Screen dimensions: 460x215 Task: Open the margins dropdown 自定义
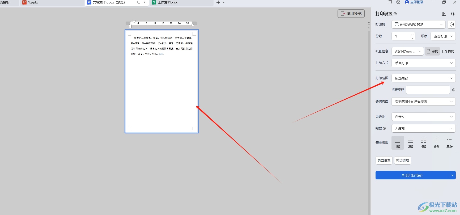click(423, 117)
